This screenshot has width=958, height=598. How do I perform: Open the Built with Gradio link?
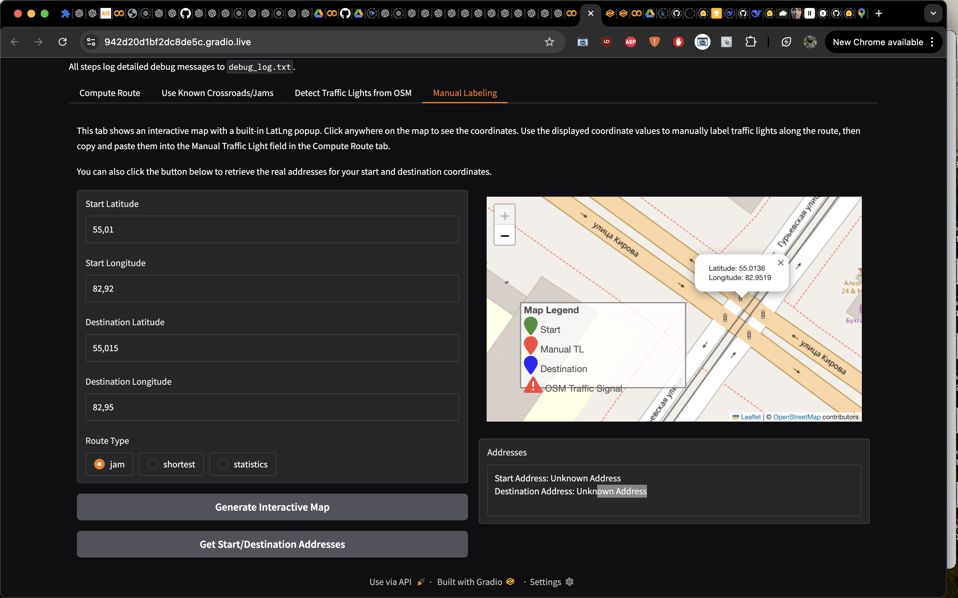point(475,582)
